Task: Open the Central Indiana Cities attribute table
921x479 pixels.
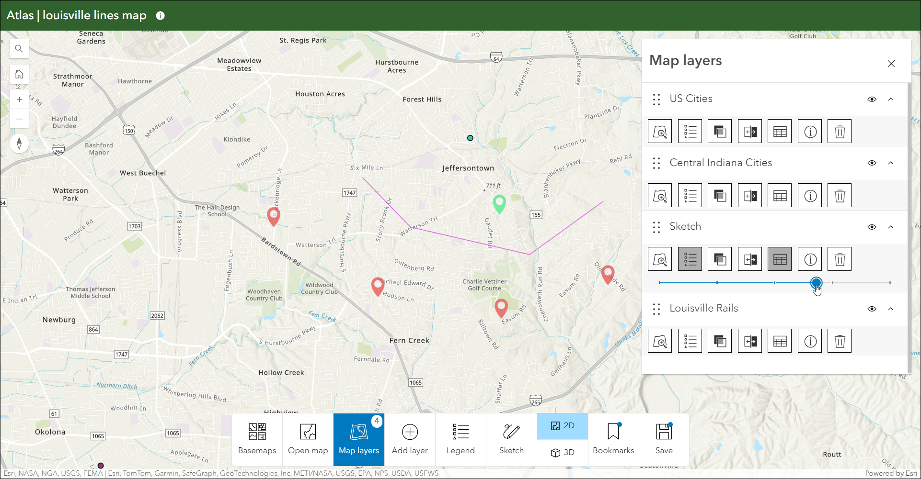Action: click(x=780, y=196)
